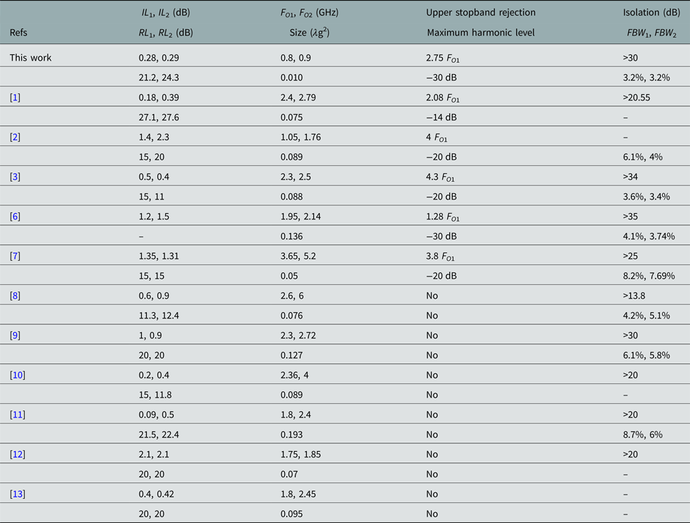Open reference [1] citation link
This screenshot has height=523, width=690.
pos(15,98)
